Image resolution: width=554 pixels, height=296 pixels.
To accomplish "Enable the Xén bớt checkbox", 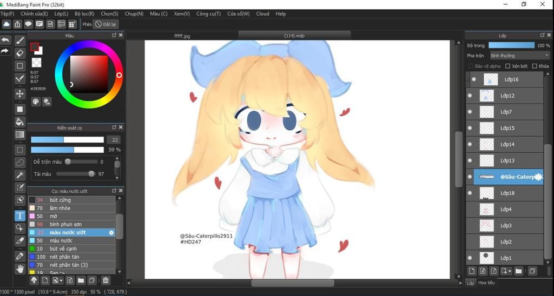I will pos(507,66).
